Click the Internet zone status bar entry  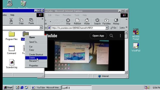pyautogui.click(x=103, y=76)
